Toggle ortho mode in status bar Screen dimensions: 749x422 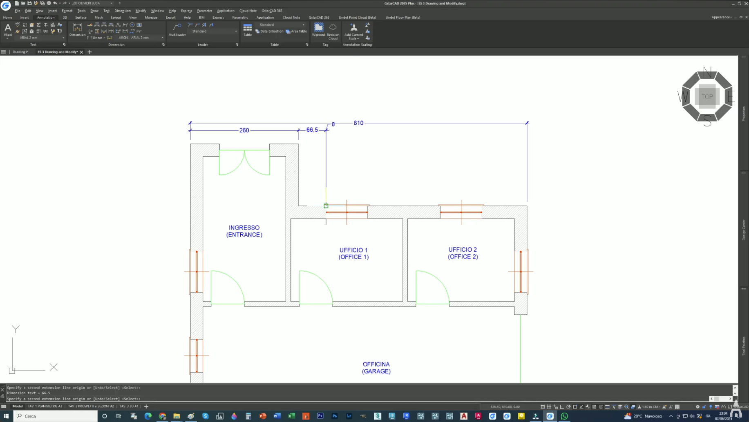(562, 407)
